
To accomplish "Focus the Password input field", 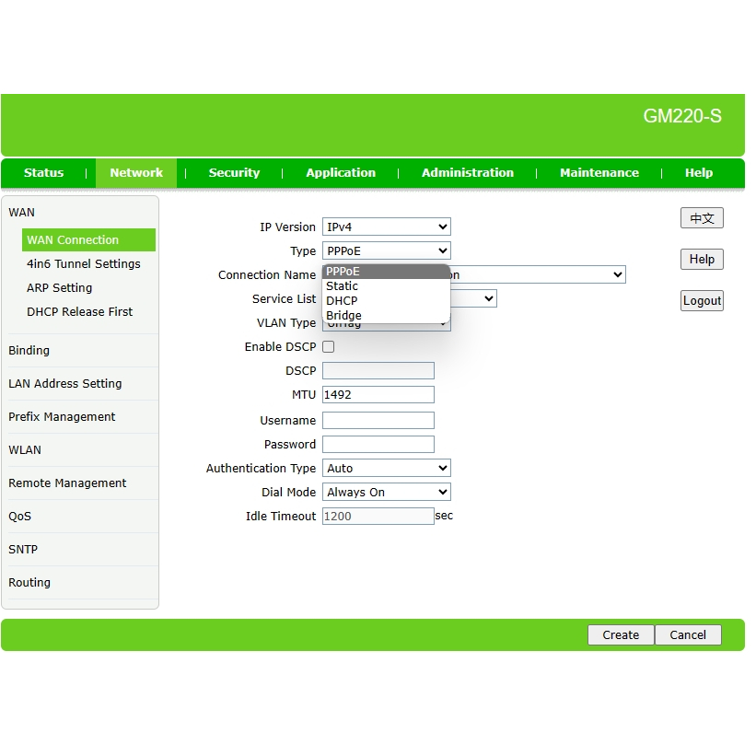I will click(378, 445).
